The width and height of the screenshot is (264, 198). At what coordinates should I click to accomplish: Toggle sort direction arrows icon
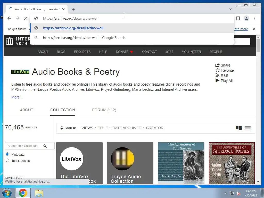pos(62,128)
